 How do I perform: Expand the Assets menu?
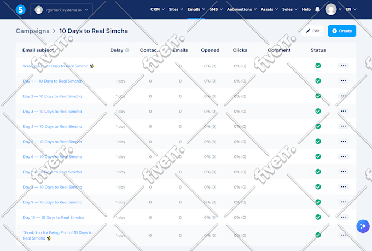pos(269,9)
